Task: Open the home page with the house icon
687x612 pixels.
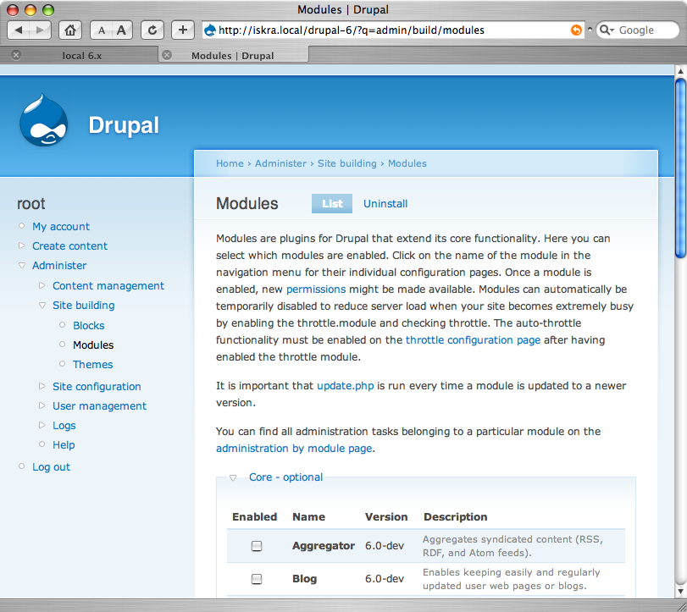Action: point(70,30)
